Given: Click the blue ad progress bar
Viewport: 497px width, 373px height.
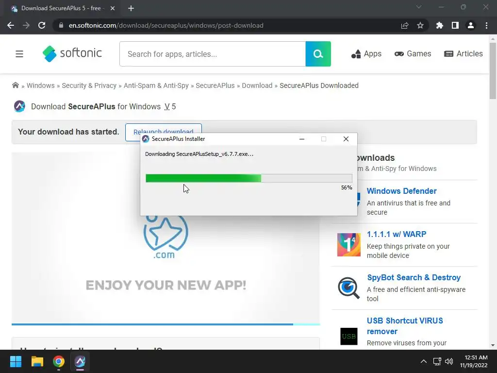Looking at the screenshot, I should [x=166, y=324].
